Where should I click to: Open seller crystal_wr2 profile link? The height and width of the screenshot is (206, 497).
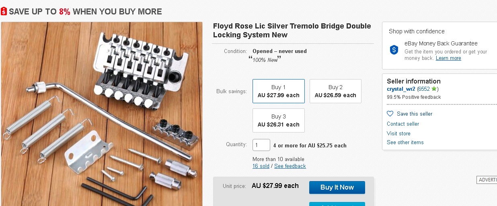[x=401, y=89]
